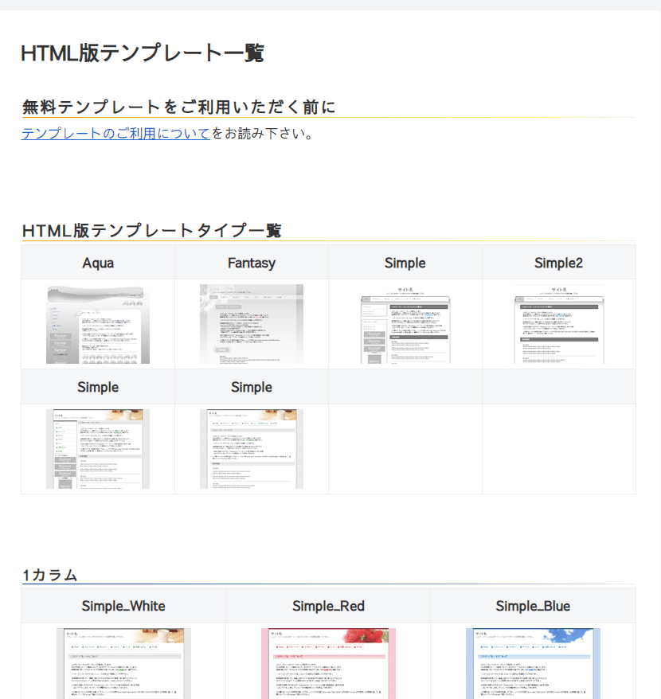Screen dimensions: 661x699
Task: Click the Aqua column header label
Action: coord(98,263)
